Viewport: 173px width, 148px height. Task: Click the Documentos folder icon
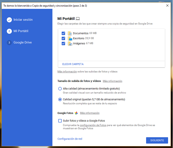[x=70, y=33]
